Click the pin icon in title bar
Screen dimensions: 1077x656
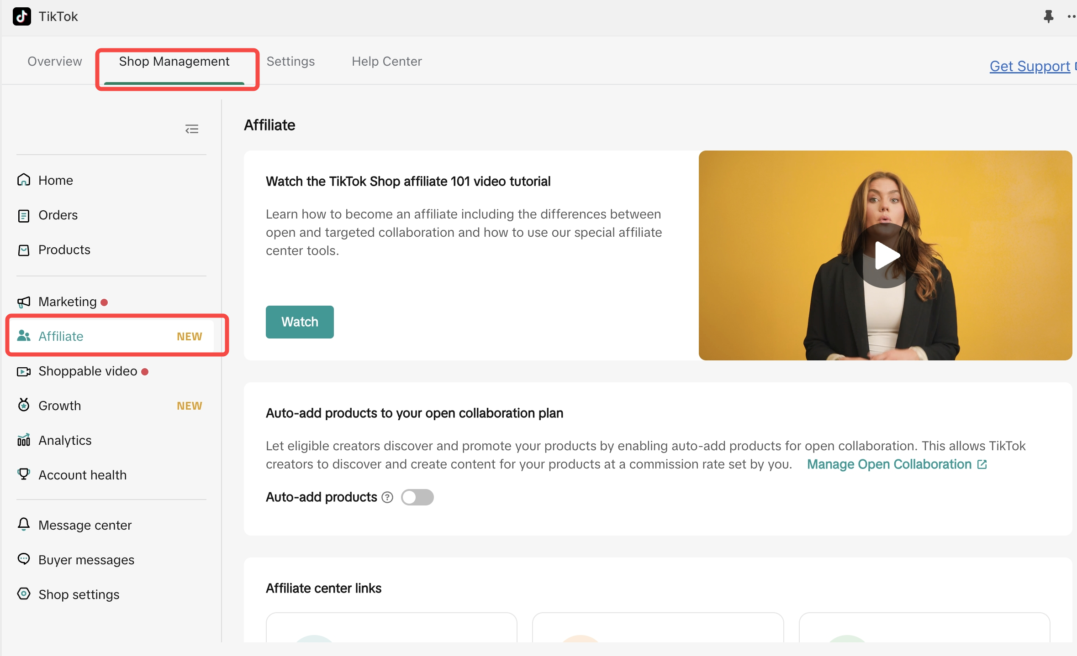point(1048,17)
